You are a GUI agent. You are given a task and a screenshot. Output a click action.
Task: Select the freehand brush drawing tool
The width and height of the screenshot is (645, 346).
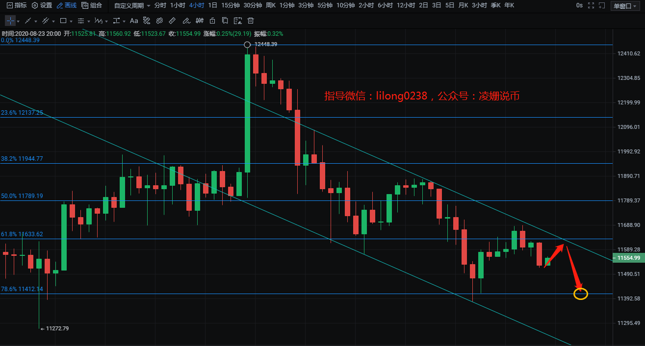tap(185, 21)
